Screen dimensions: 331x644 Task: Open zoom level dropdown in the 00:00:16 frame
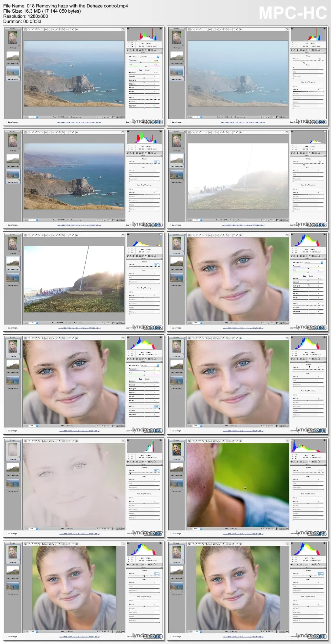pos(34,117)
